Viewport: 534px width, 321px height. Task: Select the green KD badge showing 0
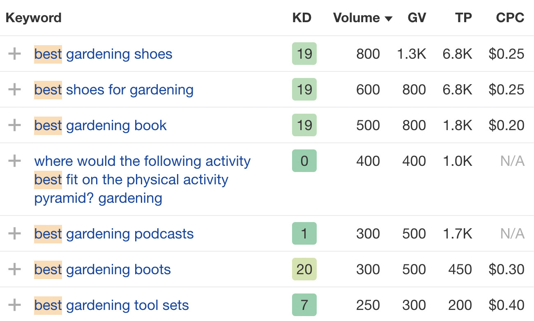[304, 161]
